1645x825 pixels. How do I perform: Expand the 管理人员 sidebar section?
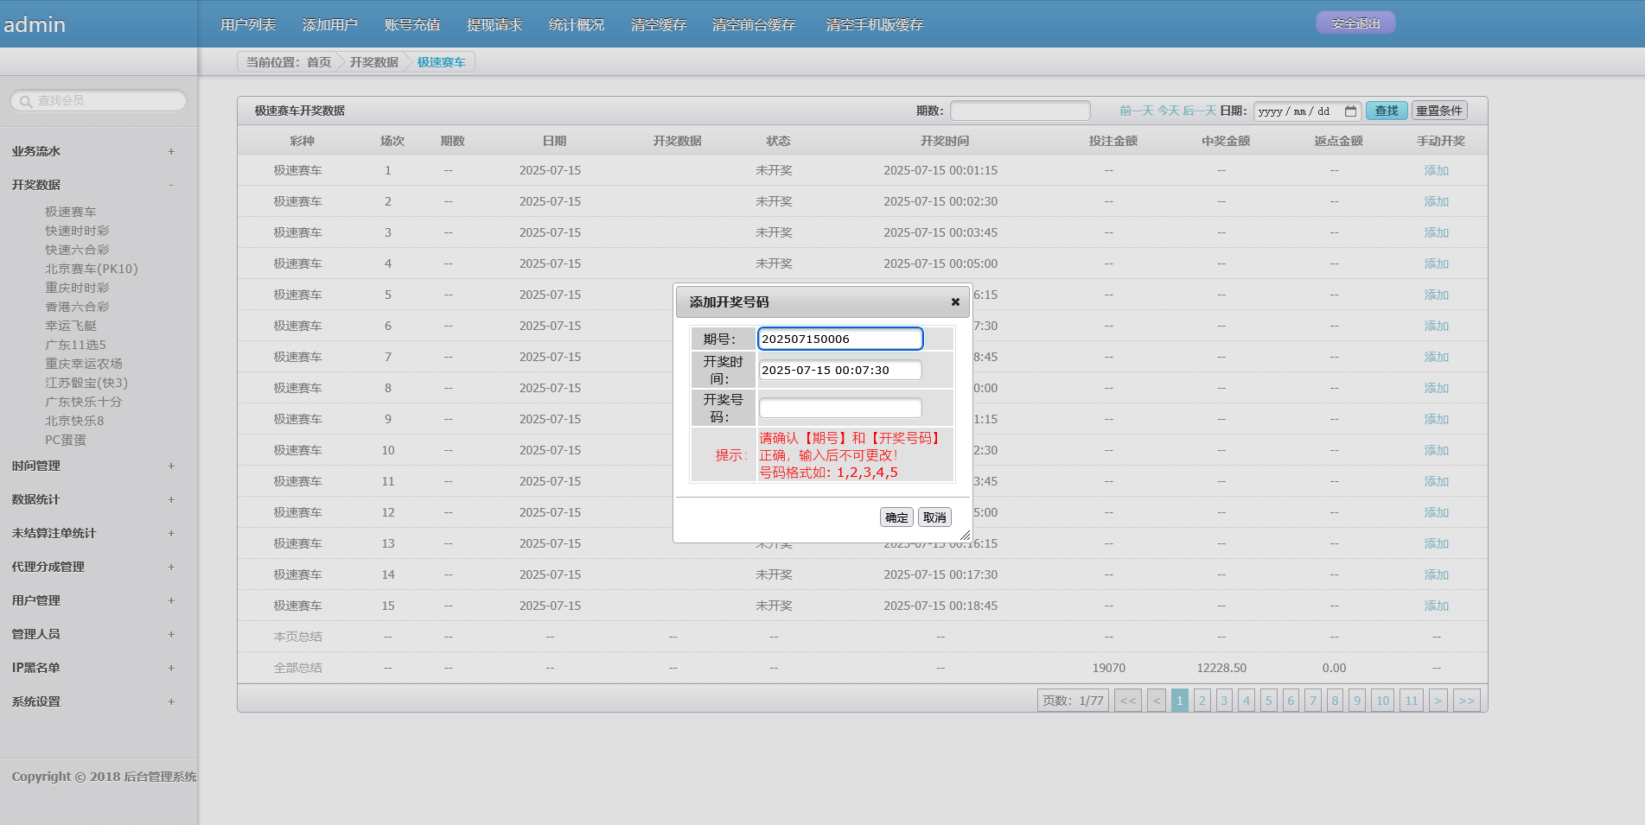point(171,634)
